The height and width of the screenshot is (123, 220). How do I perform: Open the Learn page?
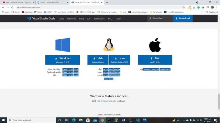point(118,18)
